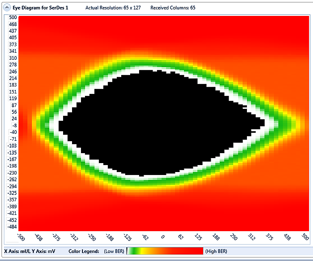Click the '(High BER)' legend label
The width and height of the screenshot is (313, 261).
click(x=217, y=251)
